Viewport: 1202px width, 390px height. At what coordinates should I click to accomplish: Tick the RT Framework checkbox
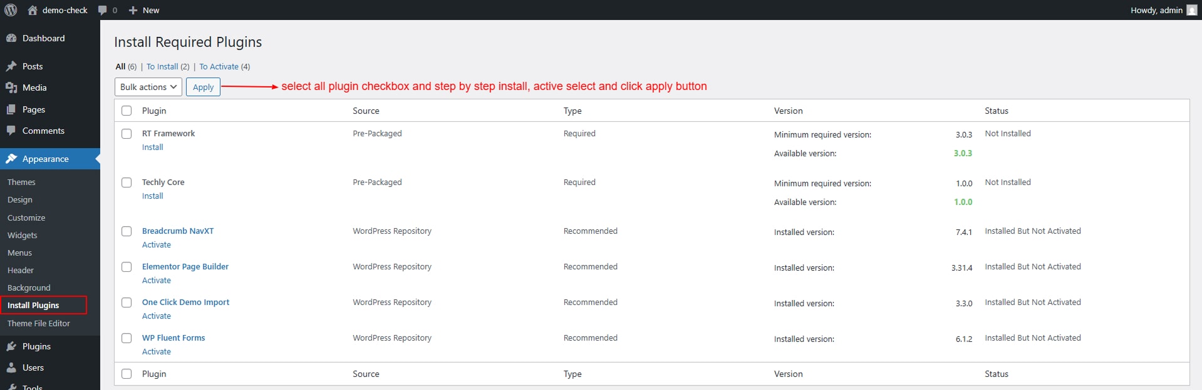(x=127, y=134)
